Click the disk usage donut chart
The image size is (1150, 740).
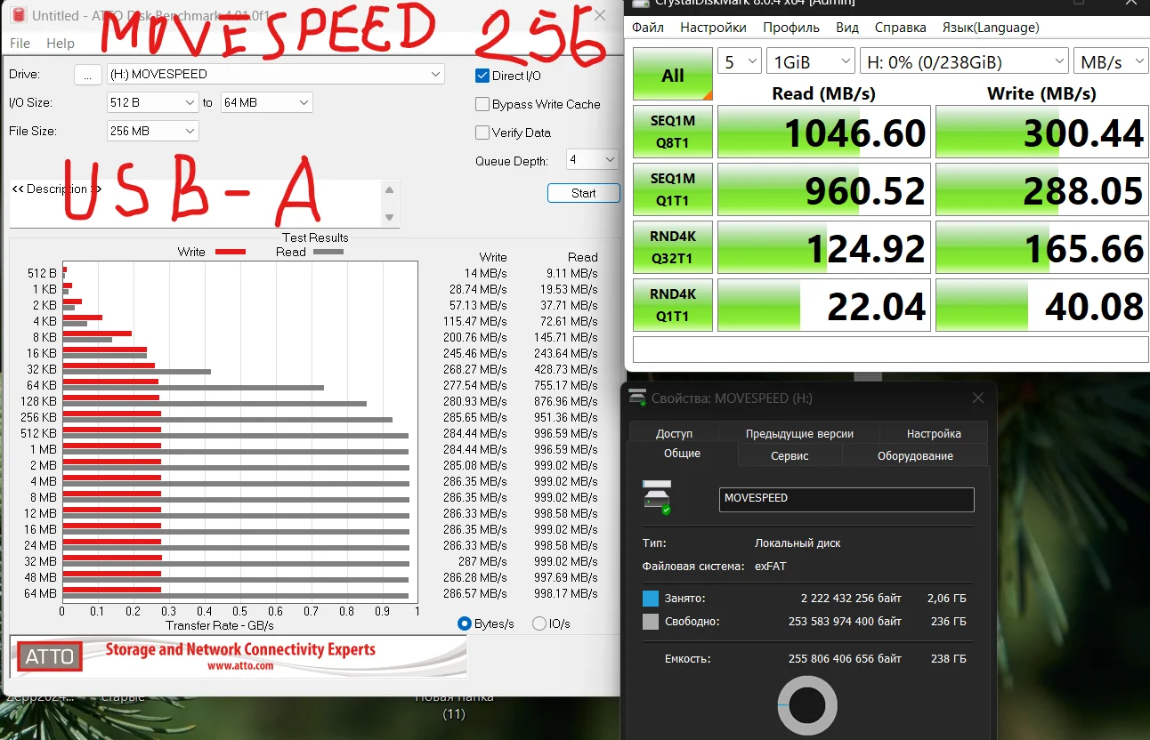coord(807,707)
